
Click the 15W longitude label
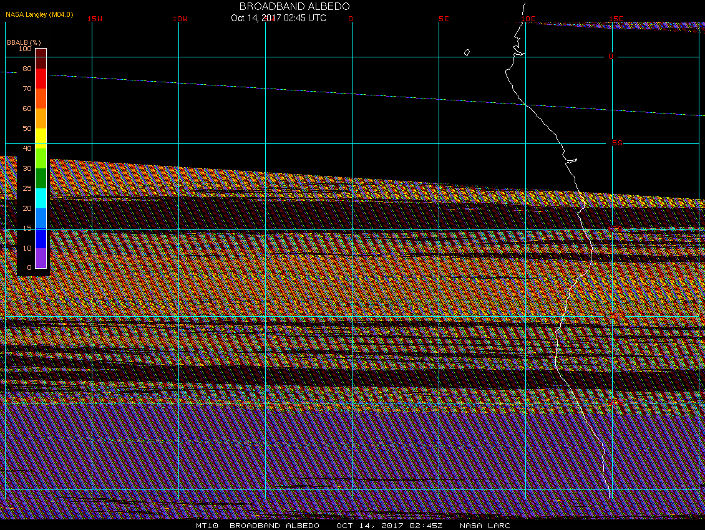[95, 19]
